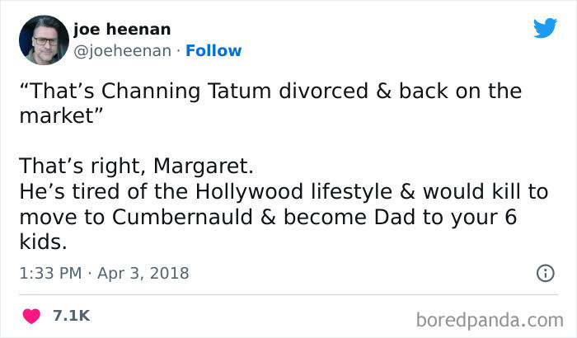The height and width of the screenshot is (338, 577).
Task: Click the quoted Channing Tatum sentence
Action: pos(270,91)
